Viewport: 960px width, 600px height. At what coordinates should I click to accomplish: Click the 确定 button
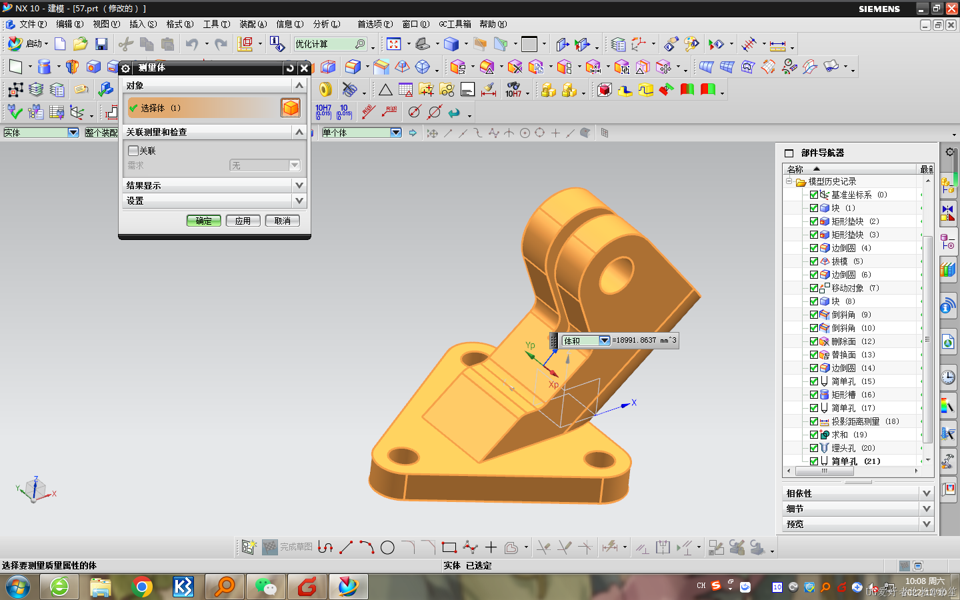tap(203, 221)
